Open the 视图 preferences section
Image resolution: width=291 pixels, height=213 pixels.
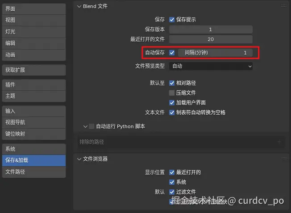(34, 20)
